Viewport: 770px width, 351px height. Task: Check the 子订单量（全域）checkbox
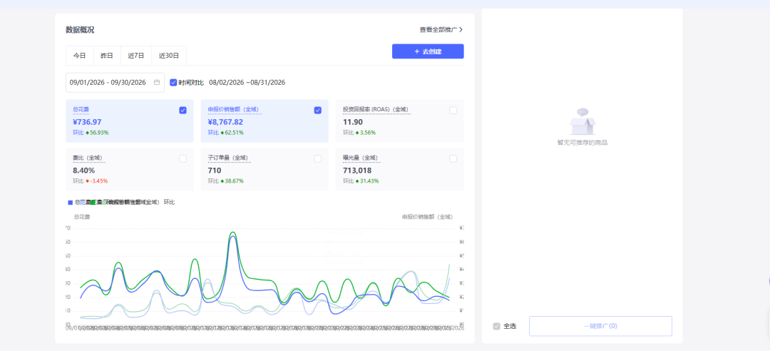[318, 158]
